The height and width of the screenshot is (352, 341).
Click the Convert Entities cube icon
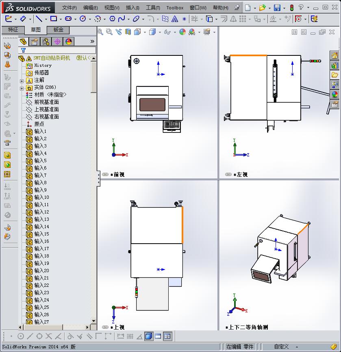[209, 19]
